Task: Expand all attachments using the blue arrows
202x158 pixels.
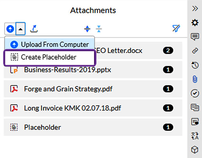Action: click(87, 29)
